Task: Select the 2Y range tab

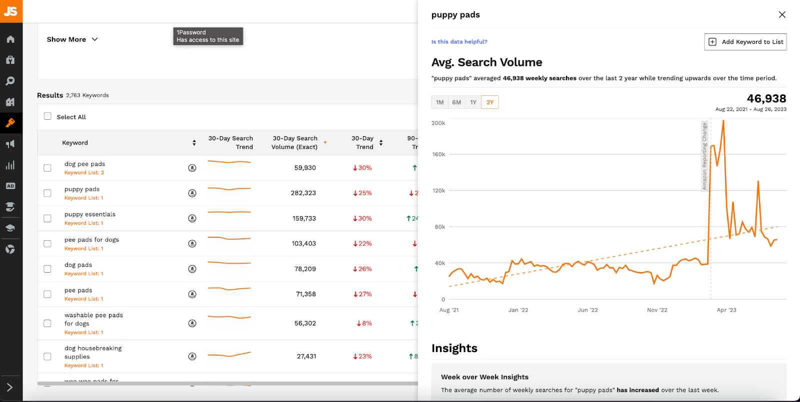Action: click(x=490, y=102)
